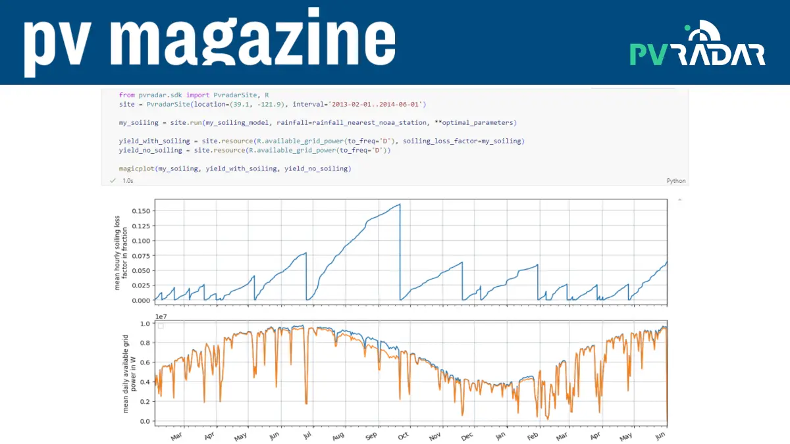Click the 0.2 tick on grid power axis
The width and height of the screenshot is (790, 444).
pyautogui.click(x=145, y=401)
